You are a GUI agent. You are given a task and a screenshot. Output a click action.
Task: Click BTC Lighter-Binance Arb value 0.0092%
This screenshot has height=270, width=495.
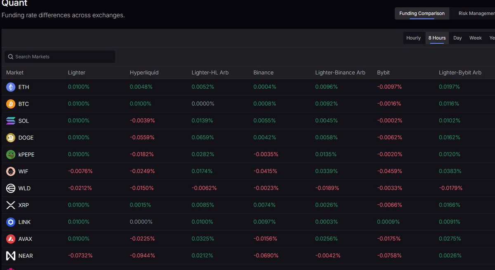327,104
